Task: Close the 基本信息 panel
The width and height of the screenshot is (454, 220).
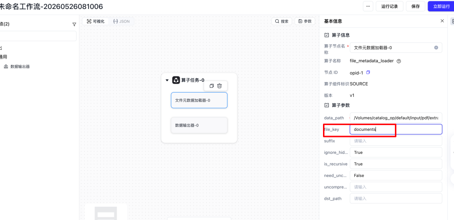Action: [442, 21]
